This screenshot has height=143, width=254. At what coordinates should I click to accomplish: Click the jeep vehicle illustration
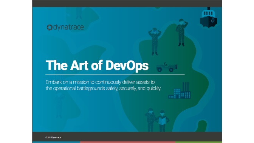167,67
